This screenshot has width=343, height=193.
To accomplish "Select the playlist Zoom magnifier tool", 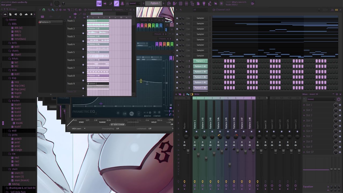I will pyautogui.click(x=76, y=10).
